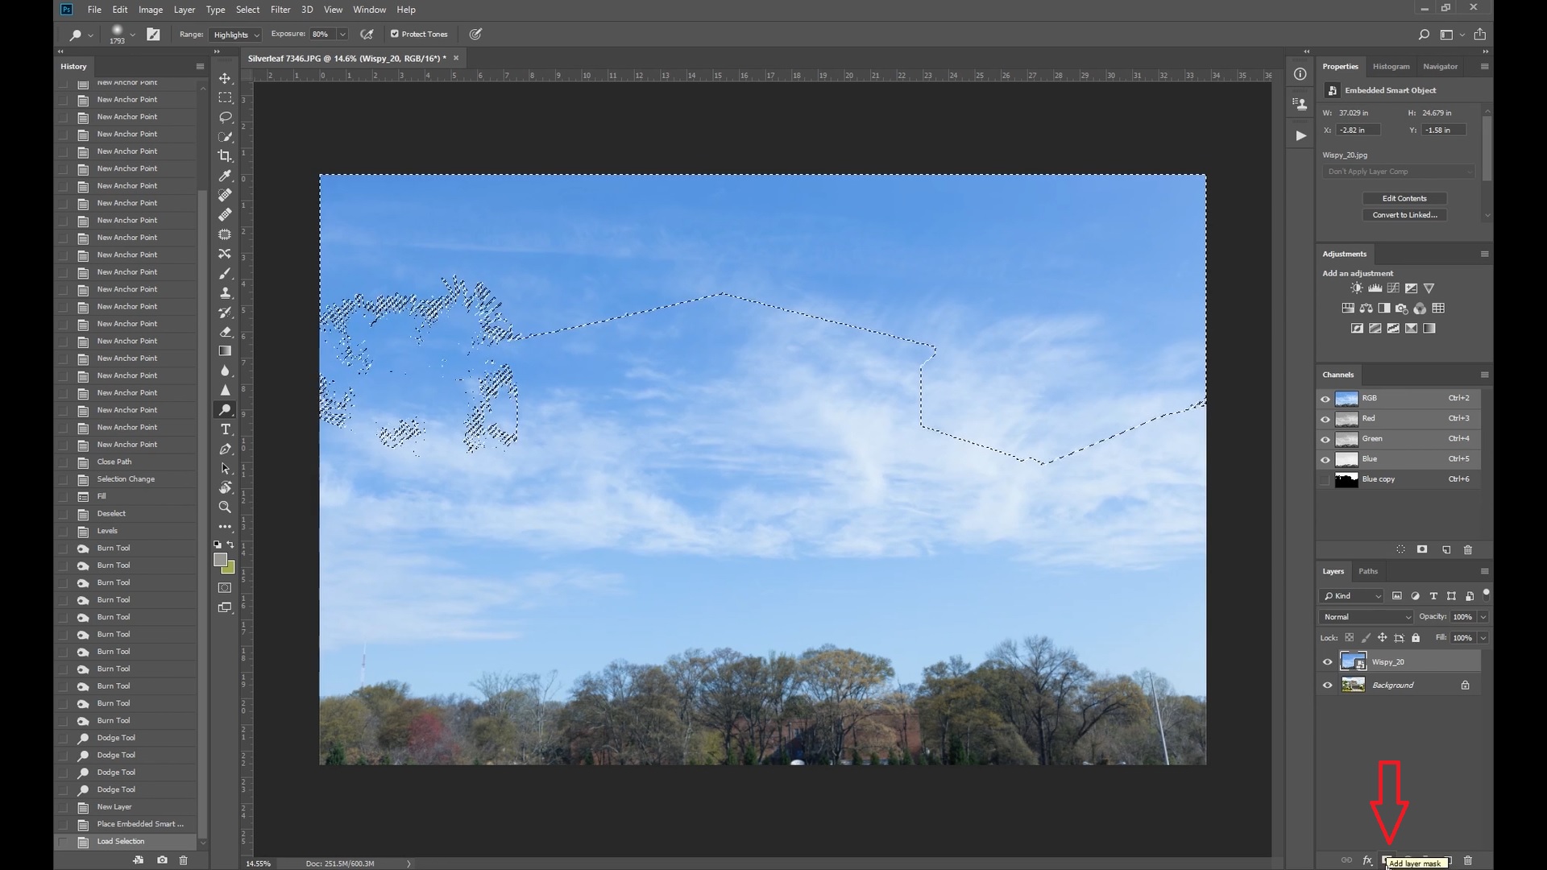Click the background color swatch
The image size is (1547, 870).
[230, 570]
